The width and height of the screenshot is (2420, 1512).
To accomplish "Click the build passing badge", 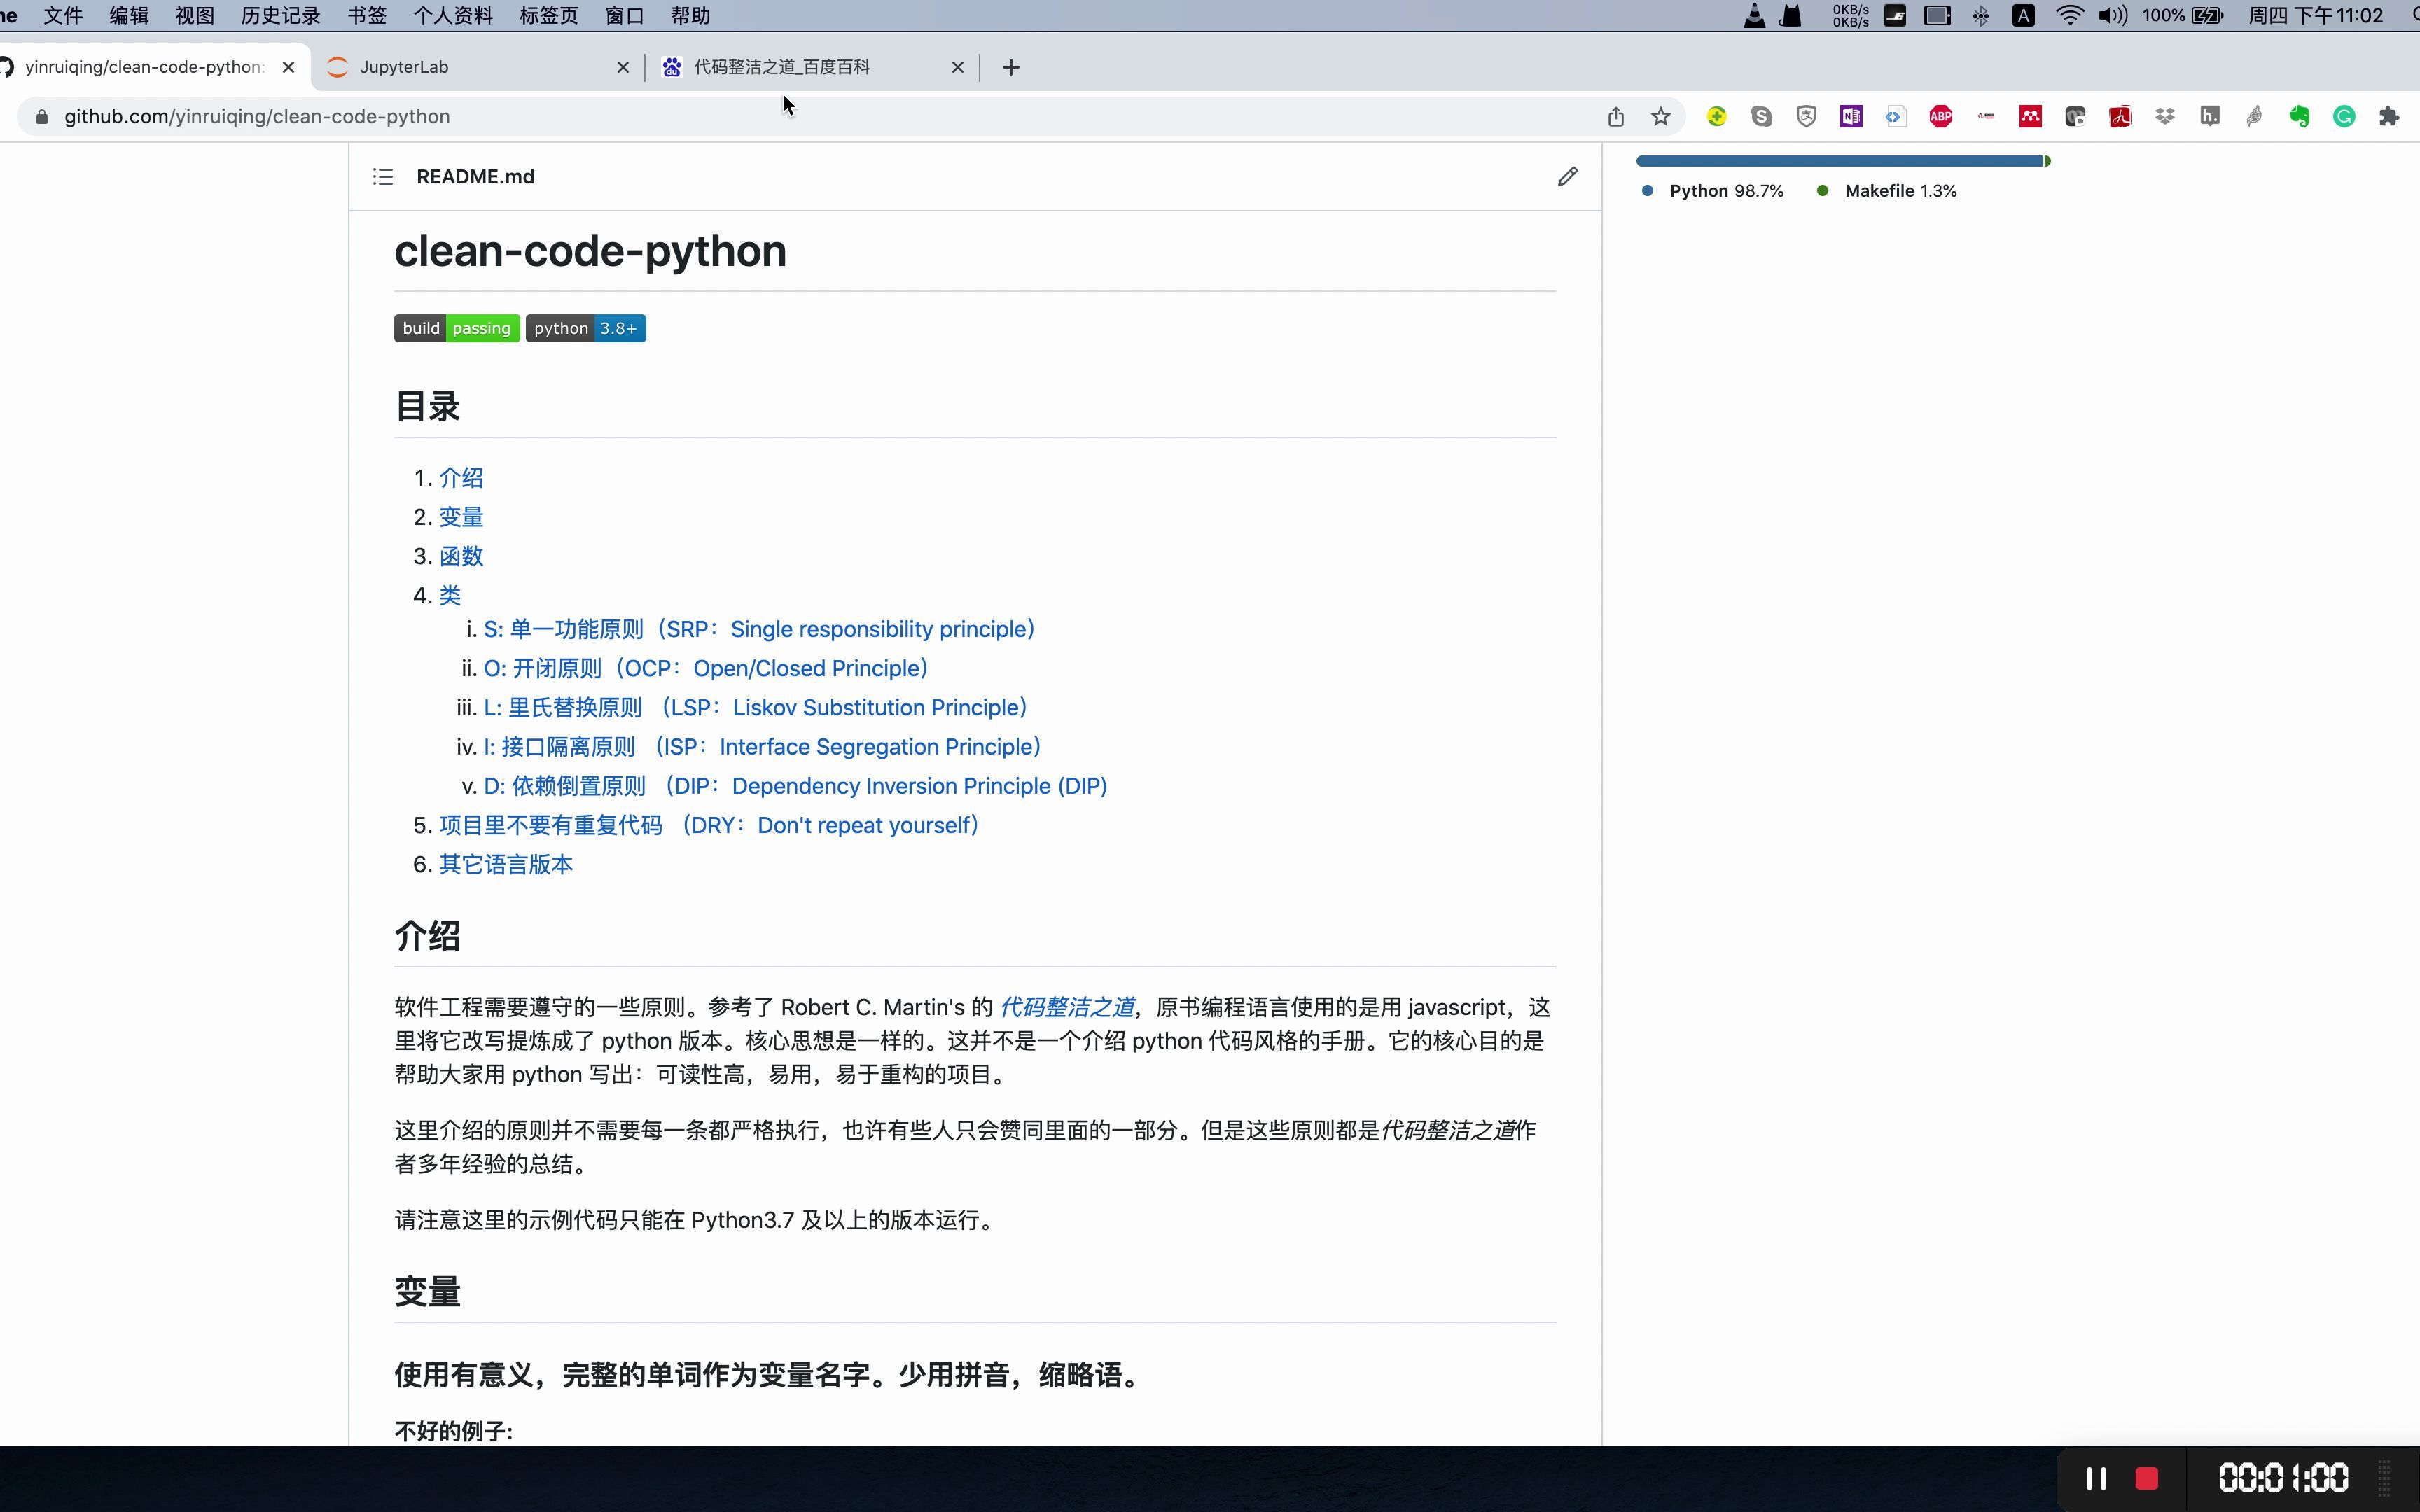I will (x=457, y=328).
